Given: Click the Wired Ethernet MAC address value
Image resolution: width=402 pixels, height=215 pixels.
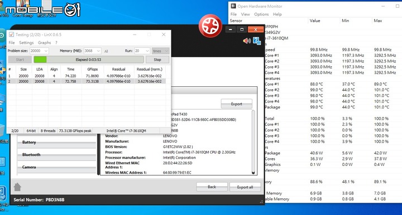Looking at the screenshot, I should [x=178, y=163].
